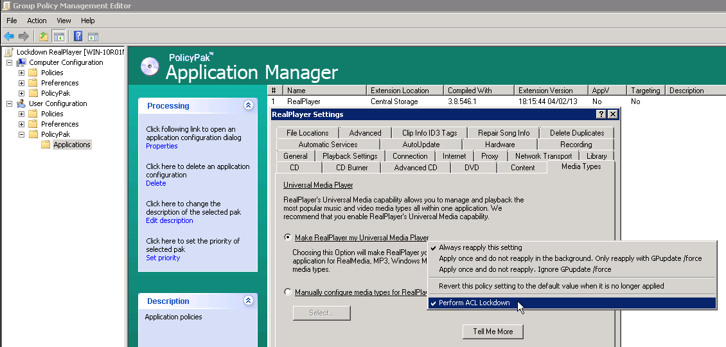
Task: Collapse the Processing panel chevron
Action: click(x=248, y=105)
